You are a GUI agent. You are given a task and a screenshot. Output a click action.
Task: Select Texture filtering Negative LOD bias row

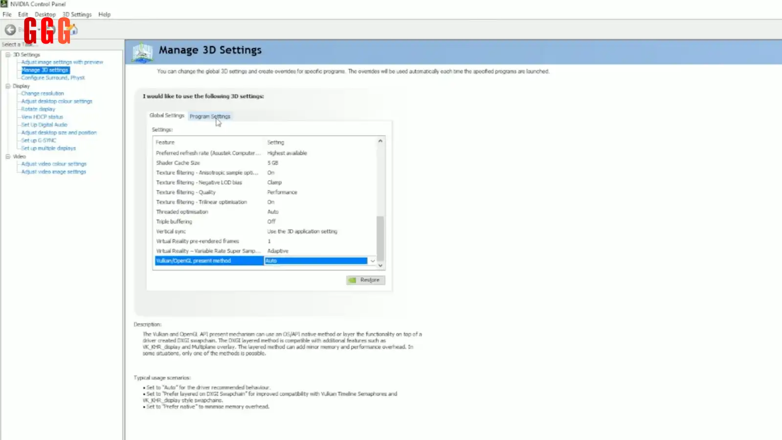click(265, 183)
